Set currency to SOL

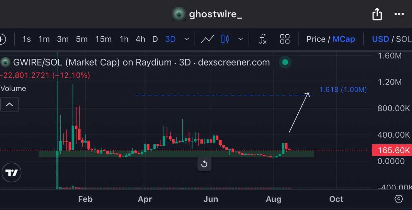404,39
